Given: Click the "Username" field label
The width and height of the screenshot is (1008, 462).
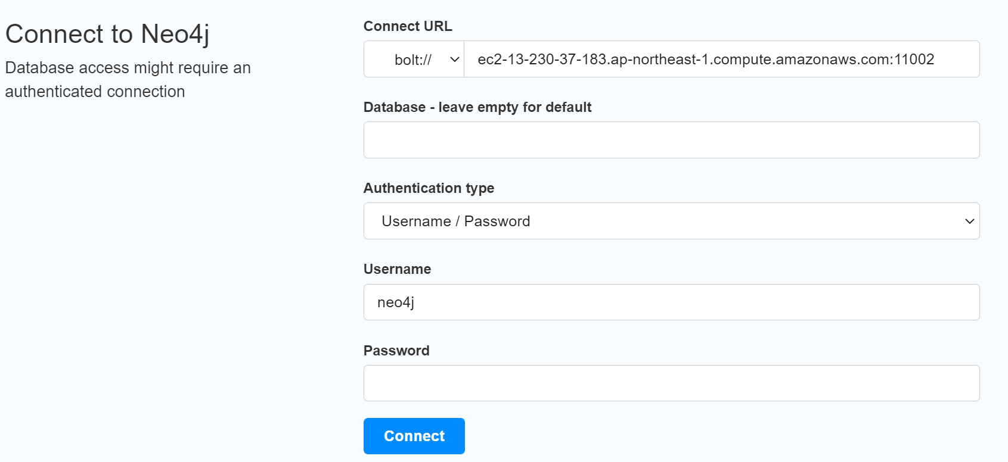Looking at the screenshot, I should click(x=397, y=269).
